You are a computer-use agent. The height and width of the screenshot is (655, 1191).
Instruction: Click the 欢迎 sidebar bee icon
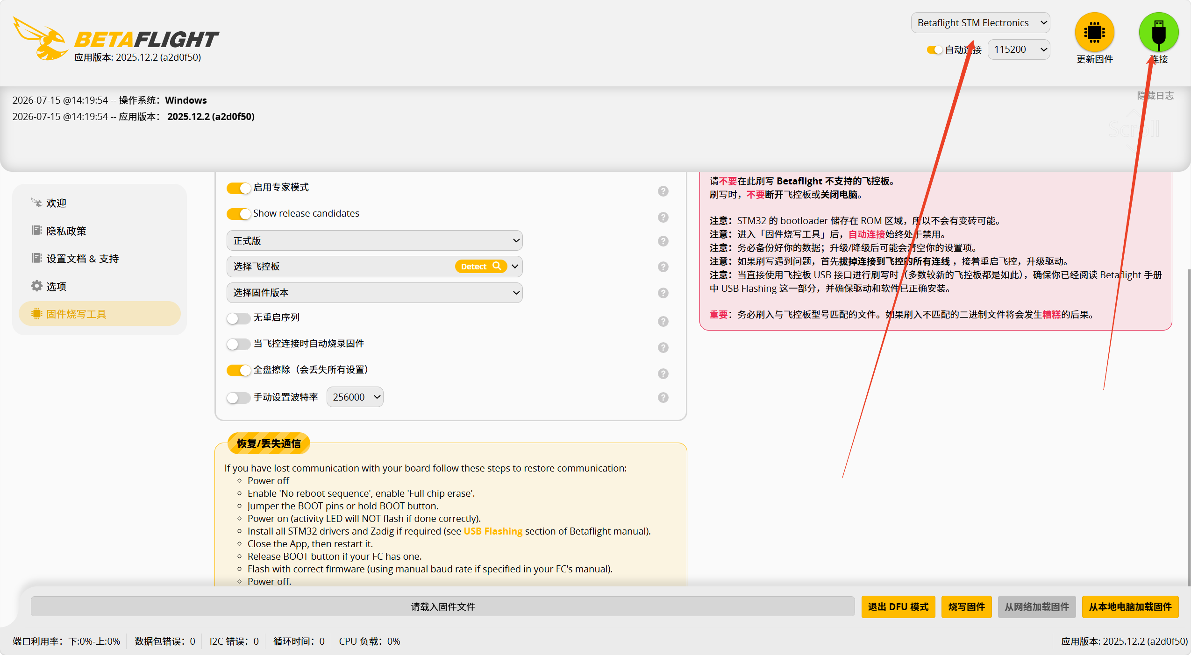[x=36, y=203]
